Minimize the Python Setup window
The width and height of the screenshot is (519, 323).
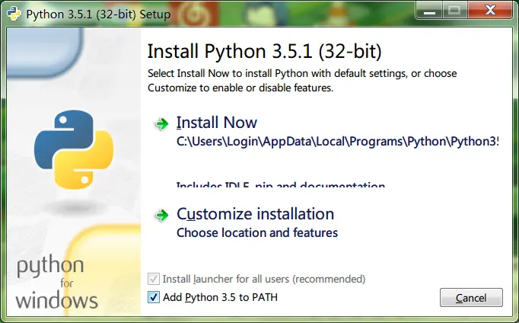(429, 11)
